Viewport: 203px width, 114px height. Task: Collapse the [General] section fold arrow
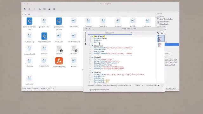(x=92, y=46)
